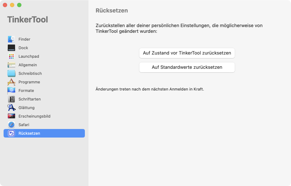The image size is (291, 186).
Task: Click Auf Standardwerte zurücksetzen button
Action: pos(187,67)
